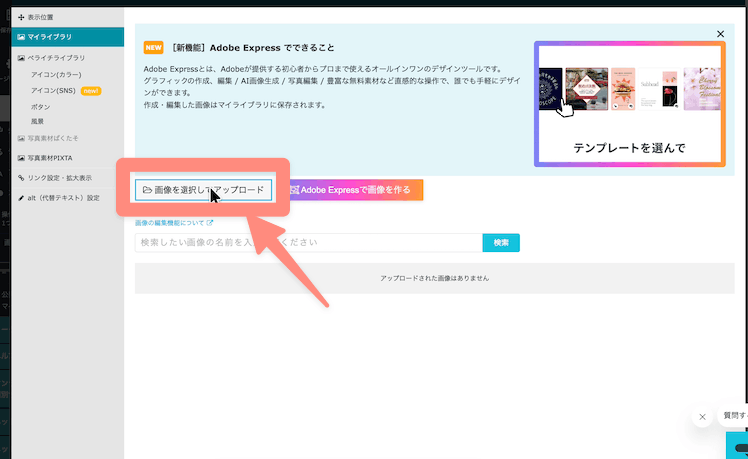The image size is (748, 459).
Task: Close the Adobe Express banner
Action: click(x=720, y=34)
